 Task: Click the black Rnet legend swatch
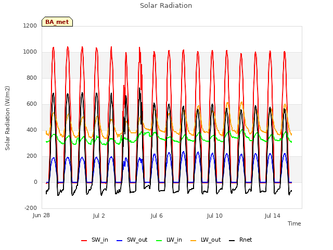232,241
